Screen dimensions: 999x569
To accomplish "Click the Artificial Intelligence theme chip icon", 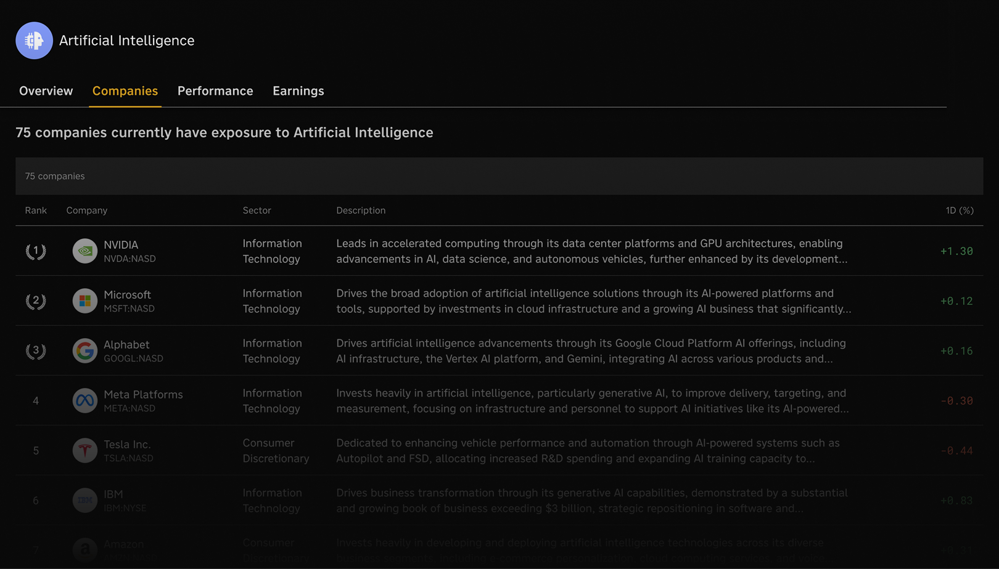I will (x=34, y=41).
